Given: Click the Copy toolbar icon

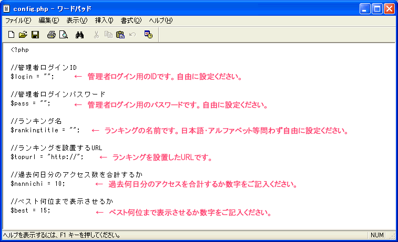Looking at the screenshot, I should point(108,35).
